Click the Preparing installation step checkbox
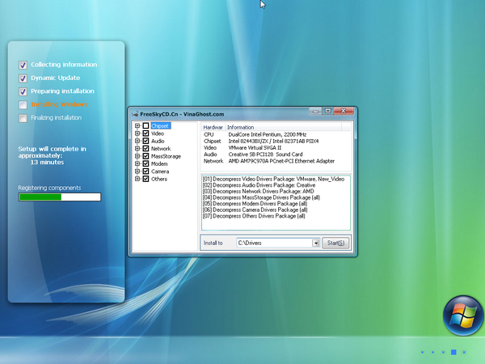 [x=23, y=91]
